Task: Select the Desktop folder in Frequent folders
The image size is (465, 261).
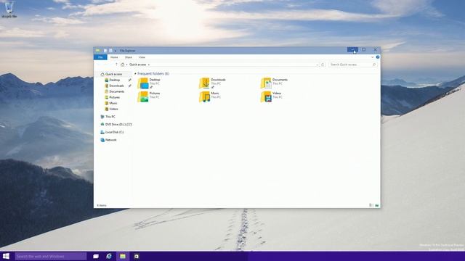Action: coord(149,83)
